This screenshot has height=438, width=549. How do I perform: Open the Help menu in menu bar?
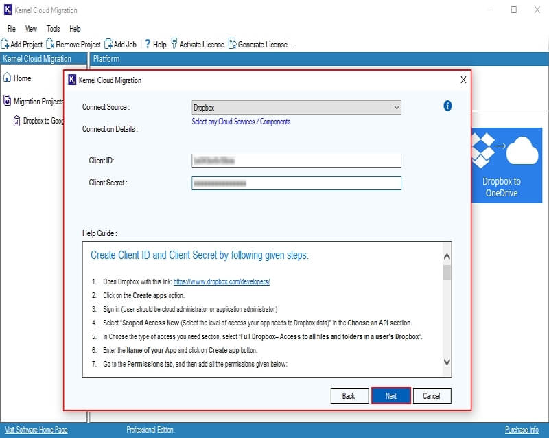[x=75, y=29]
